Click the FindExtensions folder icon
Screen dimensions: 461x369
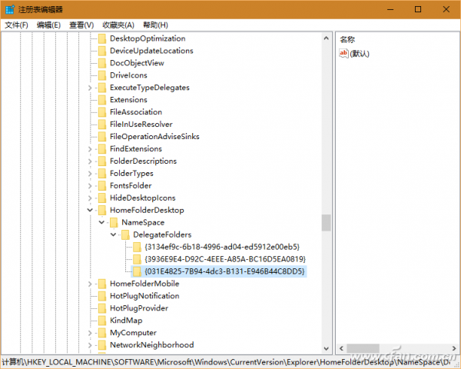pyautogui.click(x=102, y=149)
